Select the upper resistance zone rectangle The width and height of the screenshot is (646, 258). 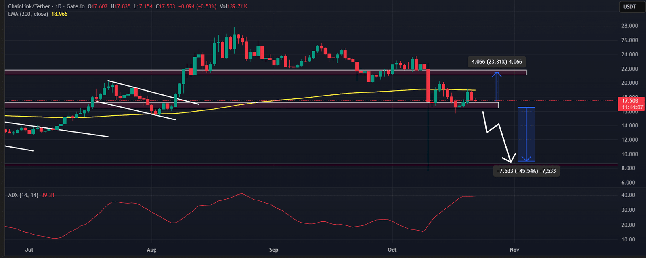(x=266, y=73)
